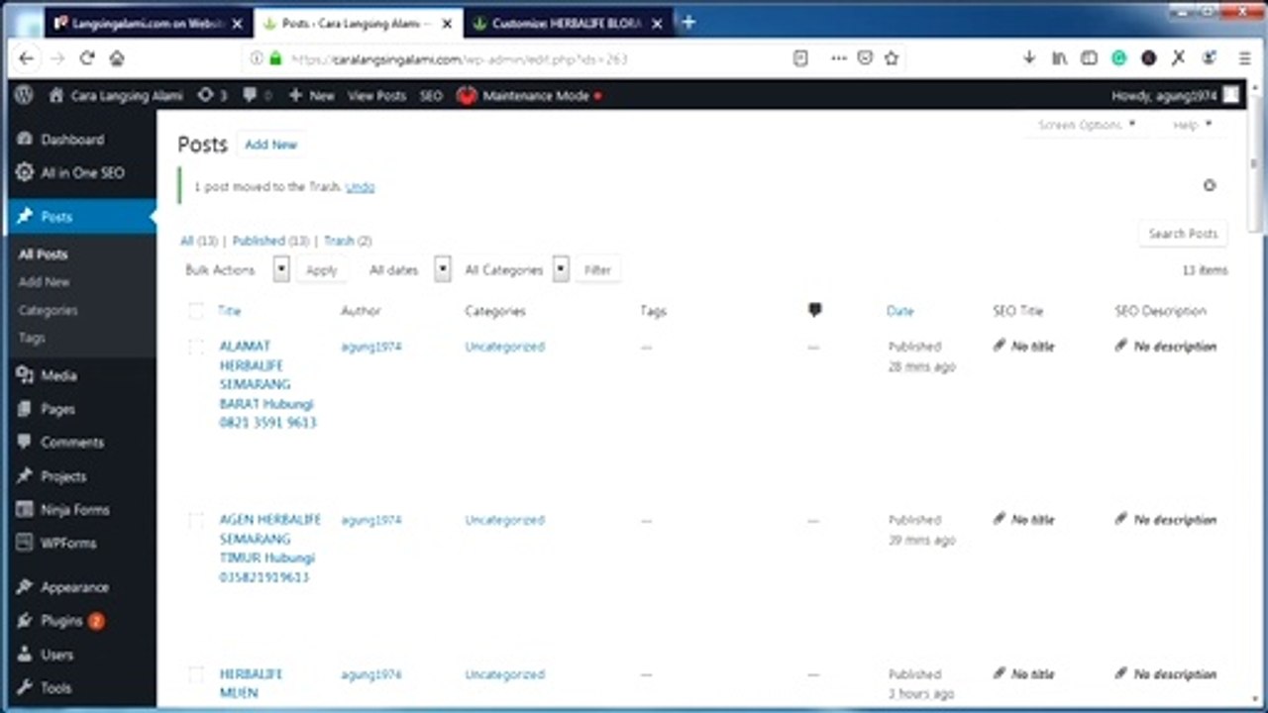Open the Bulk Actions dropdown
The image size is (1268, 713).
[x=236, y=269]
